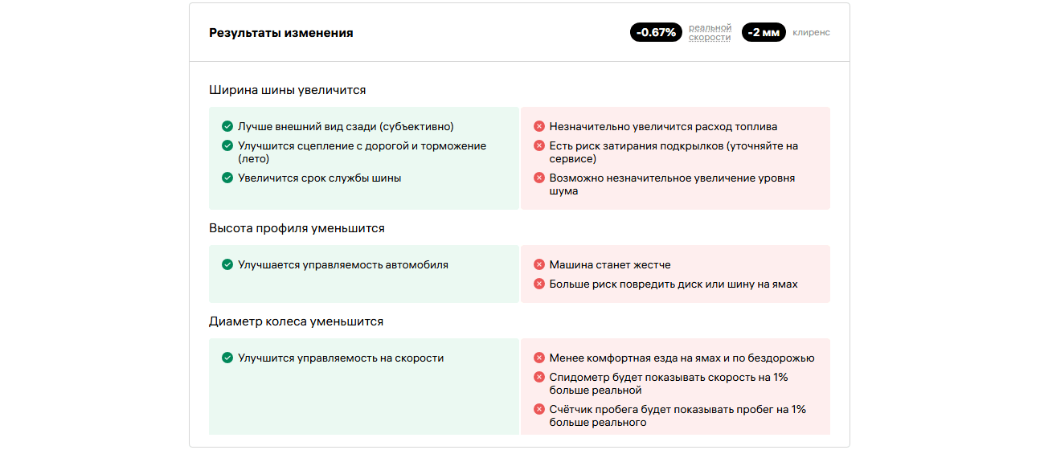The height and width of the screenshot is (450, 1044).
Task: Click the '-0.67%' speed change badge
Action: [x=656, y=33]
